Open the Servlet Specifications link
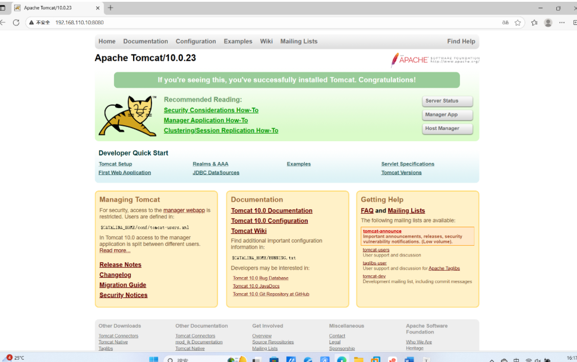577x362 pixels. pyautogui.click(x=408, y=164)
